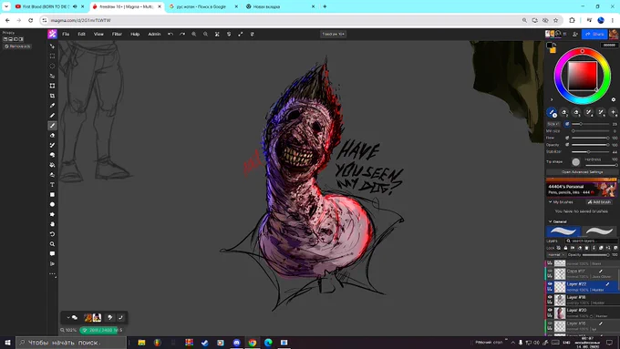Select the rotate view tool

coord(52,234)
